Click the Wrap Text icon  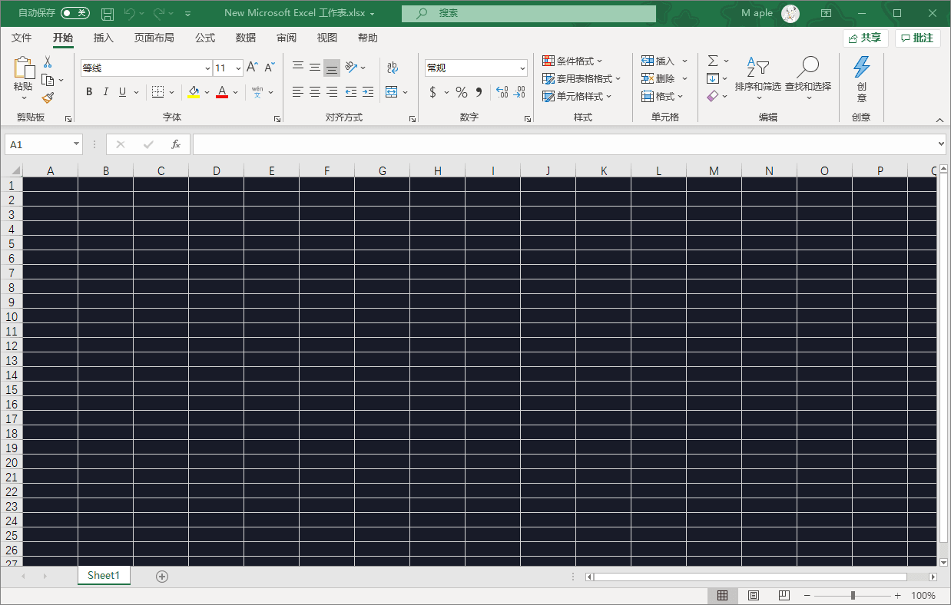pyautogui.click(x=393, y=68)
